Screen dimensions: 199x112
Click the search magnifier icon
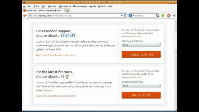[157, 16]
